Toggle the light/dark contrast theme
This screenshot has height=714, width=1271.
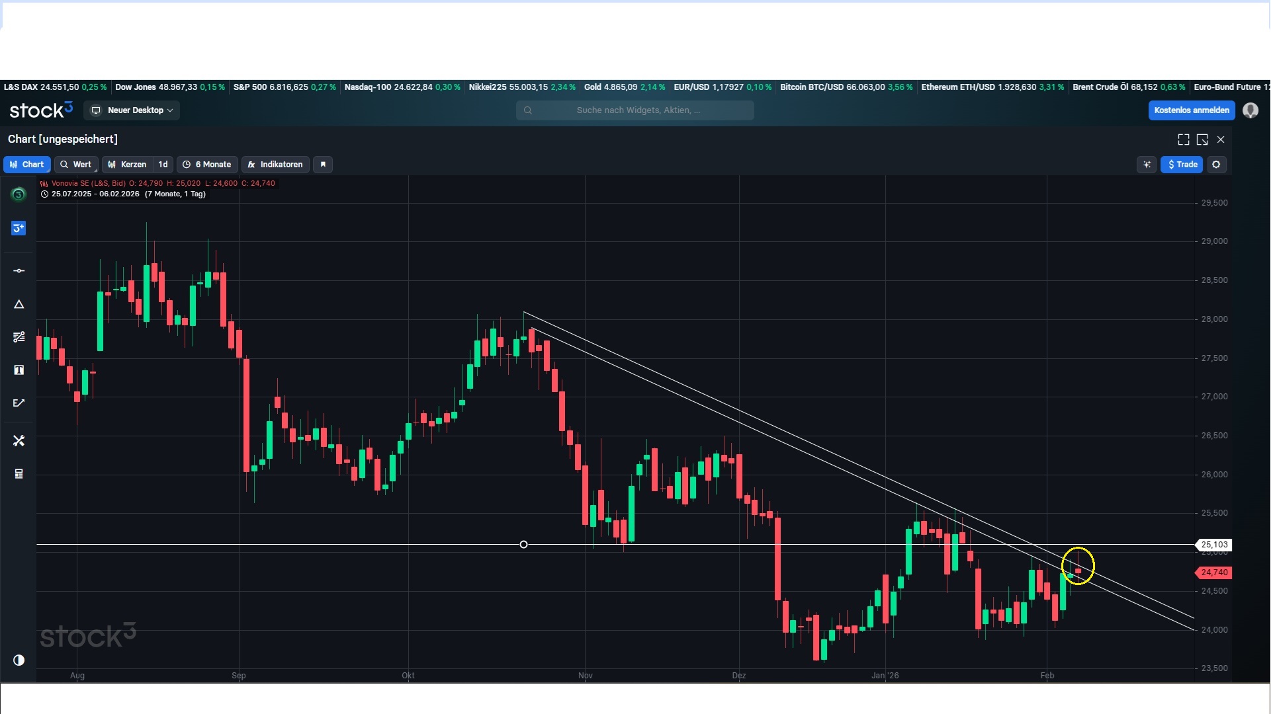pyautogui.click(x=19, y=660)
